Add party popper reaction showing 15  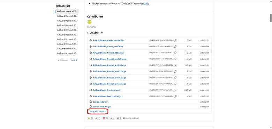tap(98, 118)
